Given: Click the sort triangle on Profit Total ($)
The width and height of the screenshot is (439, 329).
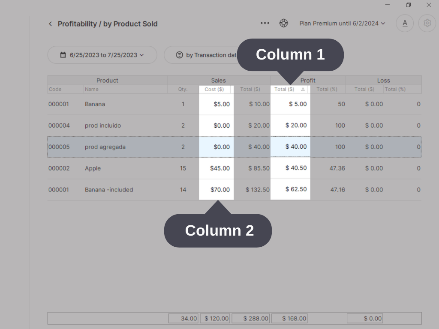Looking at the screenshot, I should [303, 90].
